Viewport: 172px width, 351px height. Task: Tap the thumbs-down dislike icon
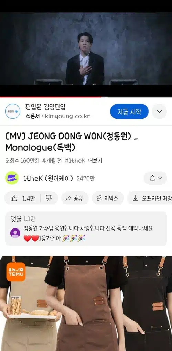coord(49,198)
